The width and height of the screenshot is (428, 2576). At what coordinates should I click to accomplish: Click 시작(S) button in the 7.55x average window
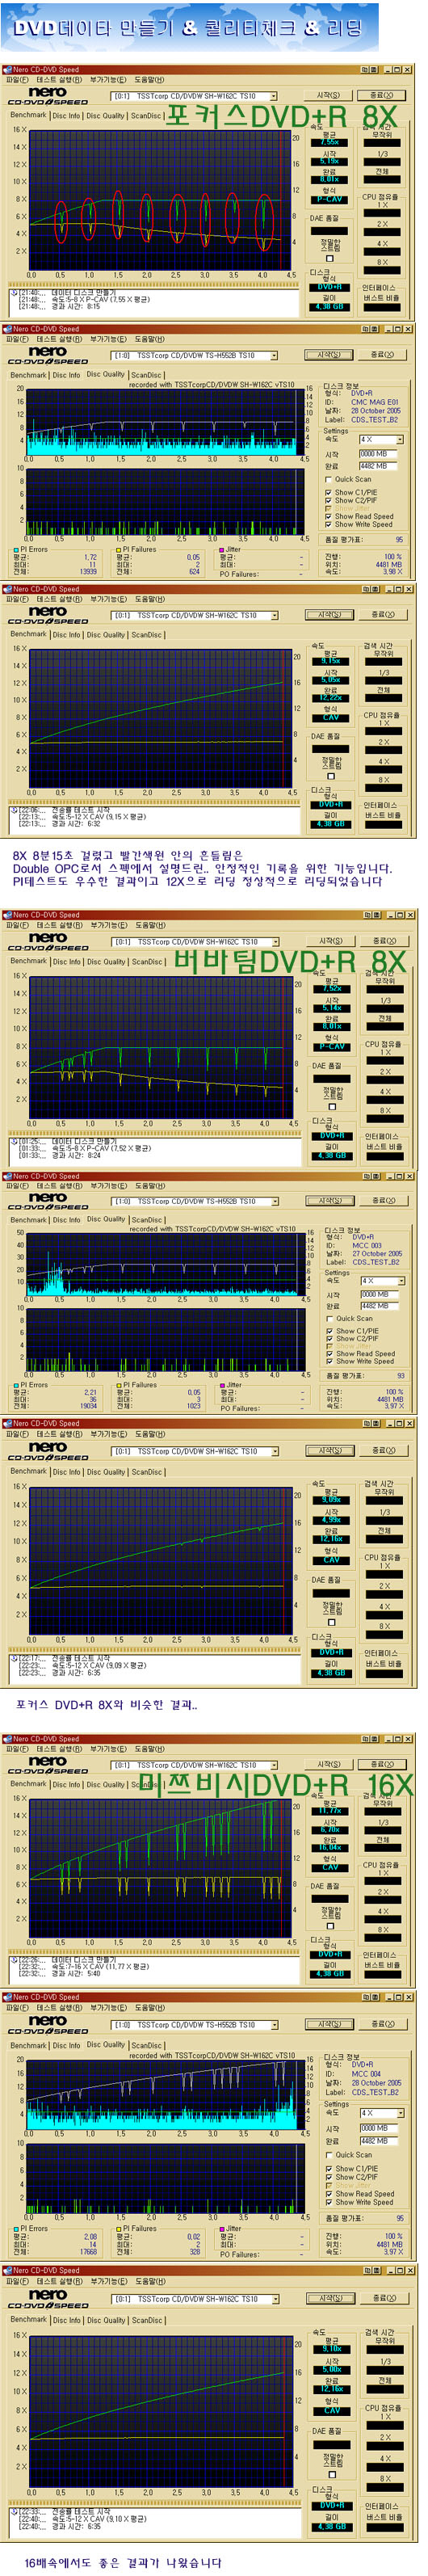pyautogui.click(x=328, y=96)
